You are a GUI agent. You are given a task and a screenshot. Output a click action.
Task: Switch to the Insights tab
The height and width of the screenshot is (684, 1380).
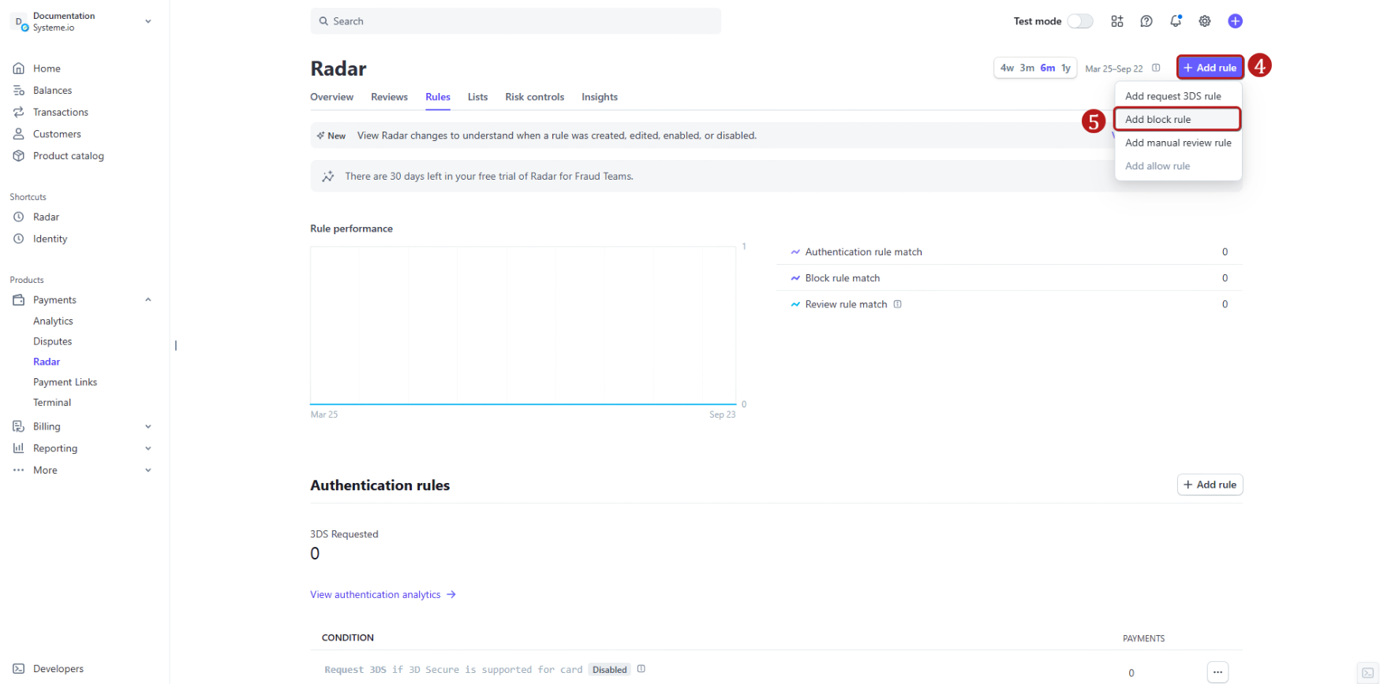(600, 97)
